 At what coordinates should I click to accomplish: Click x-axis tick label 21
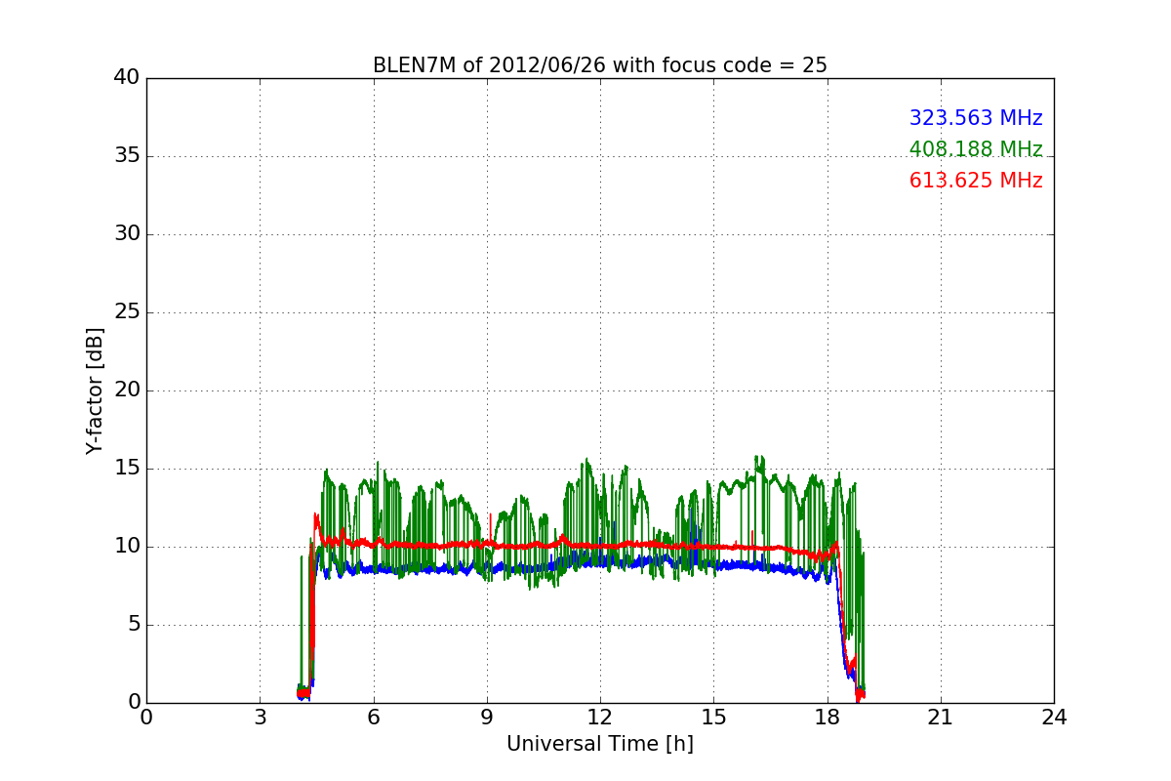click(x=940, y=717)
